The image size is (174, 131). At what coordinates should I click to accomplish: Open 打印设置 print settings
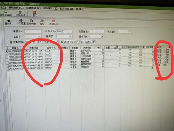[x=21, y=22]
